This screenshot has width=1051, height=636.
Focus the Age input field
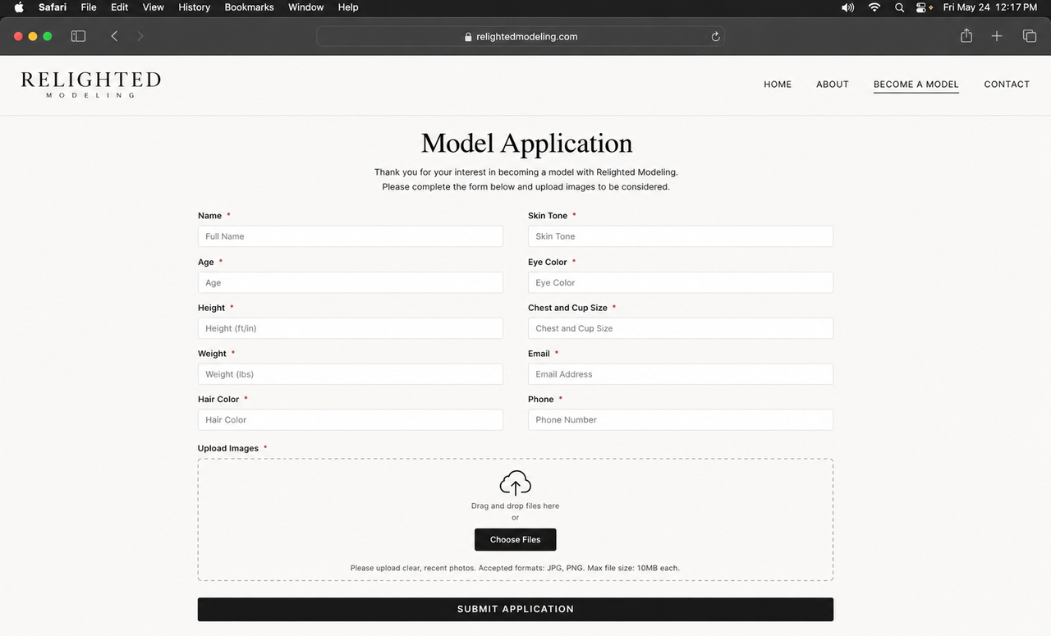point(351,282)
